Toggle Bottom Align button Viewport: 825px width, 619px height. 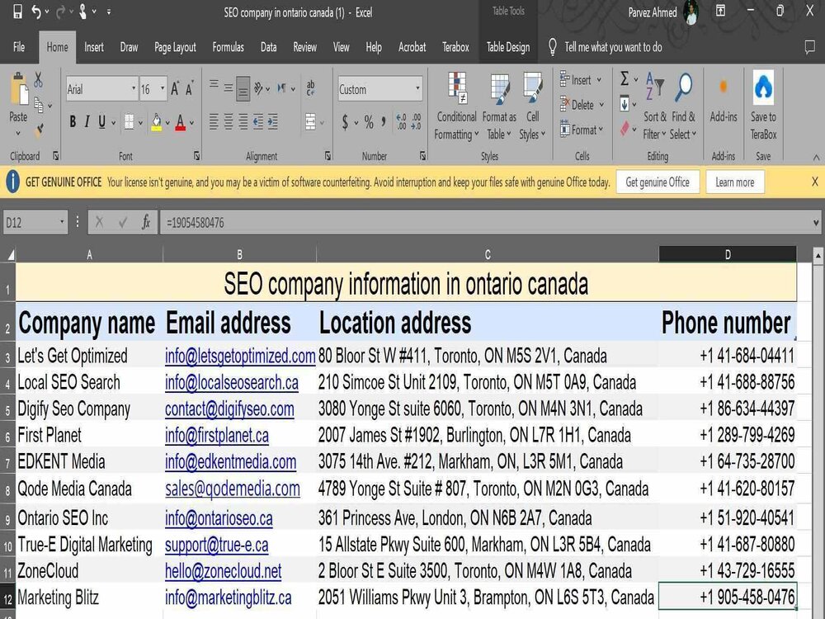(243, 89)
